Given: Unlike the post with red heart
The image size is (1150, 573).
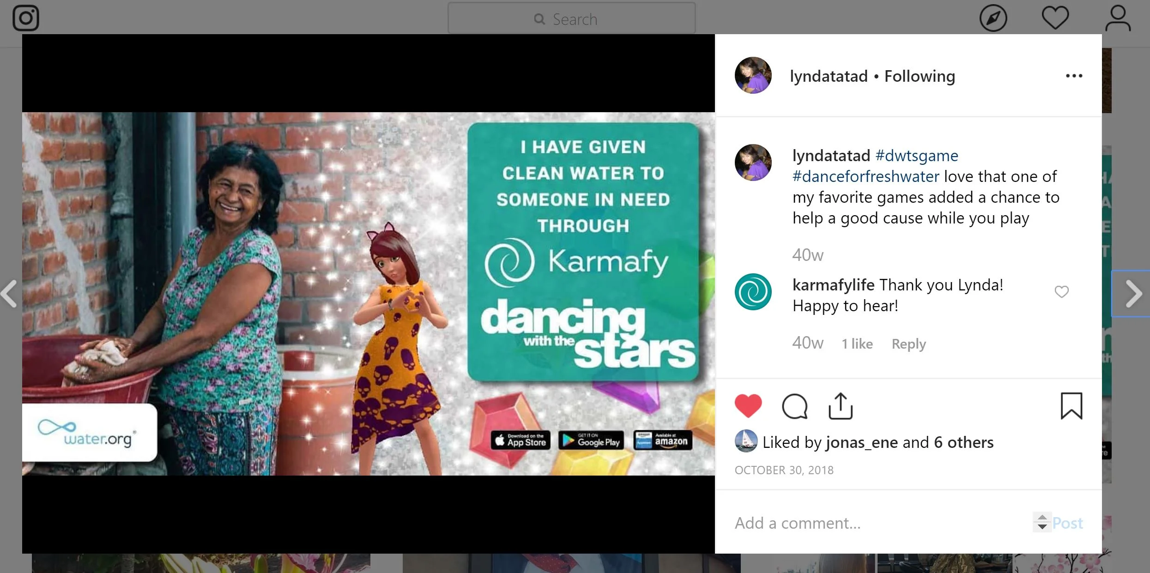Looking at the screenshot, I should pyautogui.click(x=748, y=406).
